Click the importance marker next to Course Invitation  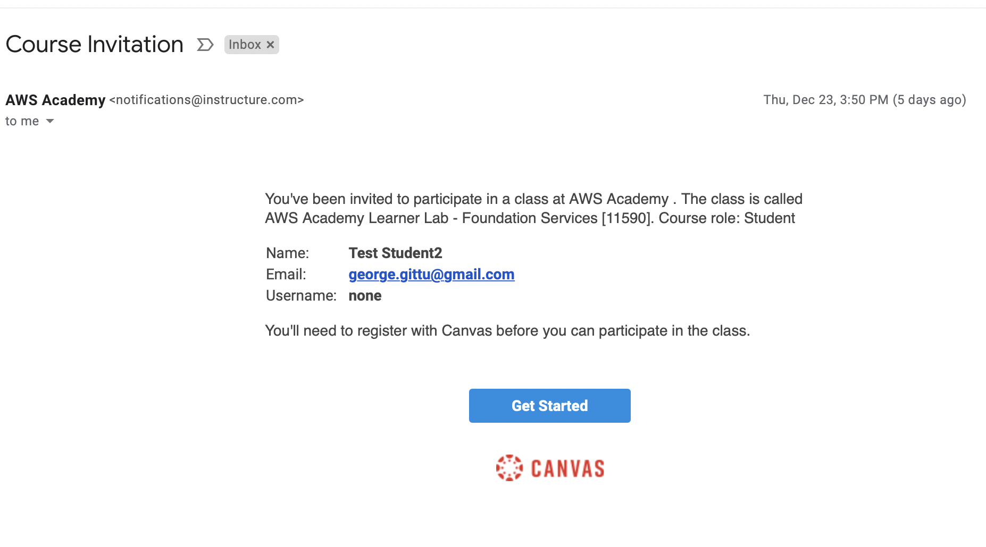[205, 45]
